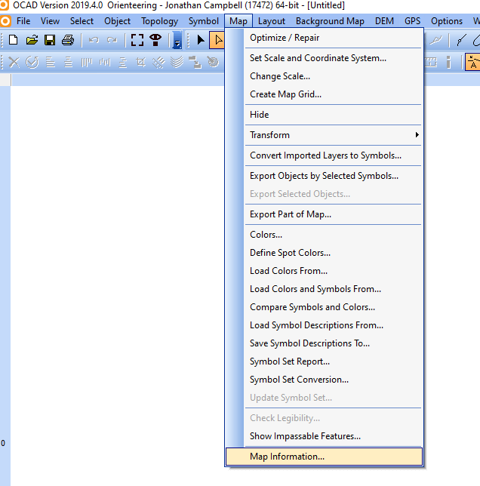Click the distribute lines icon
The height and width of the screenshot is (486, 480).
pyautogui.click(x=123, y=63)
